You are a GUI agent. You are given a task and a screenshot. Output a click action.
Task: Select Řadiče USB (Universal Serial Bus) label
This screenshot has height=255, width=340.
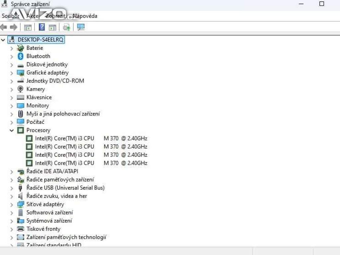[65, 188]
